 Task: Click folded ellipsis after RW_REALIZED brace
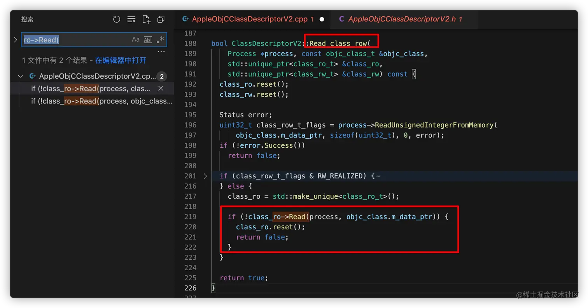coord(378,176)
